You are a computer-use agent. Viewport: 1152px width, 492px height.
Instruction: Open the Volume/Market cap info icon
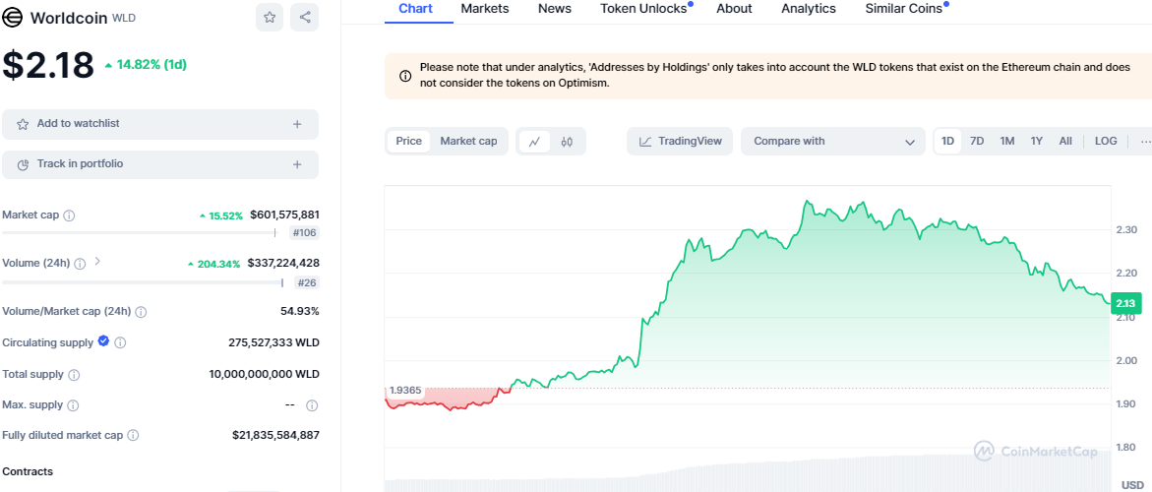tap(141, 311)
